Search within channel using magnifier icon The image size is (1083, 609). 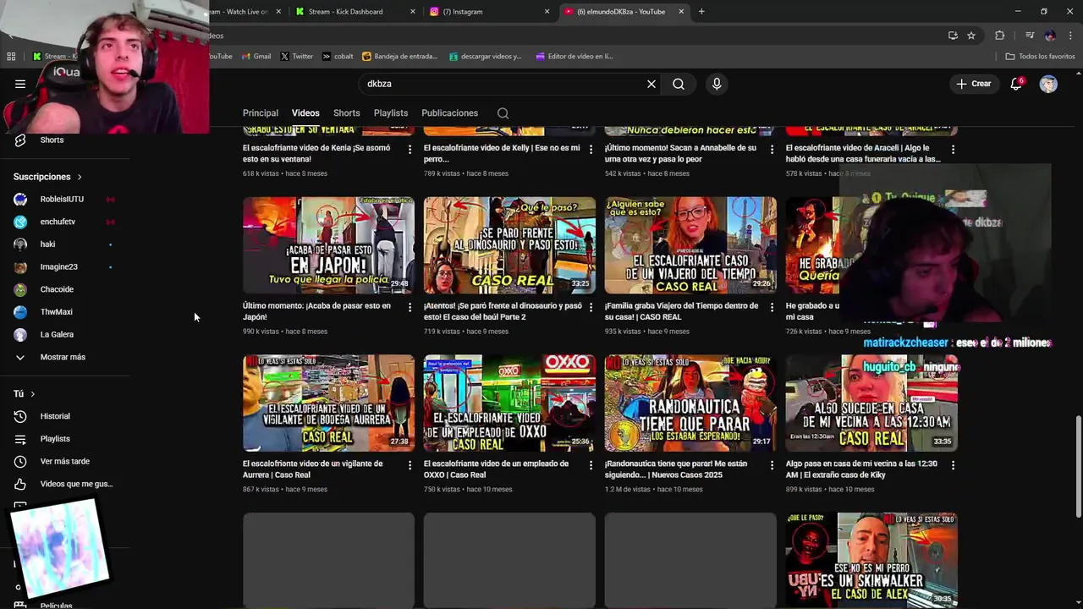(x=503, y=113)
